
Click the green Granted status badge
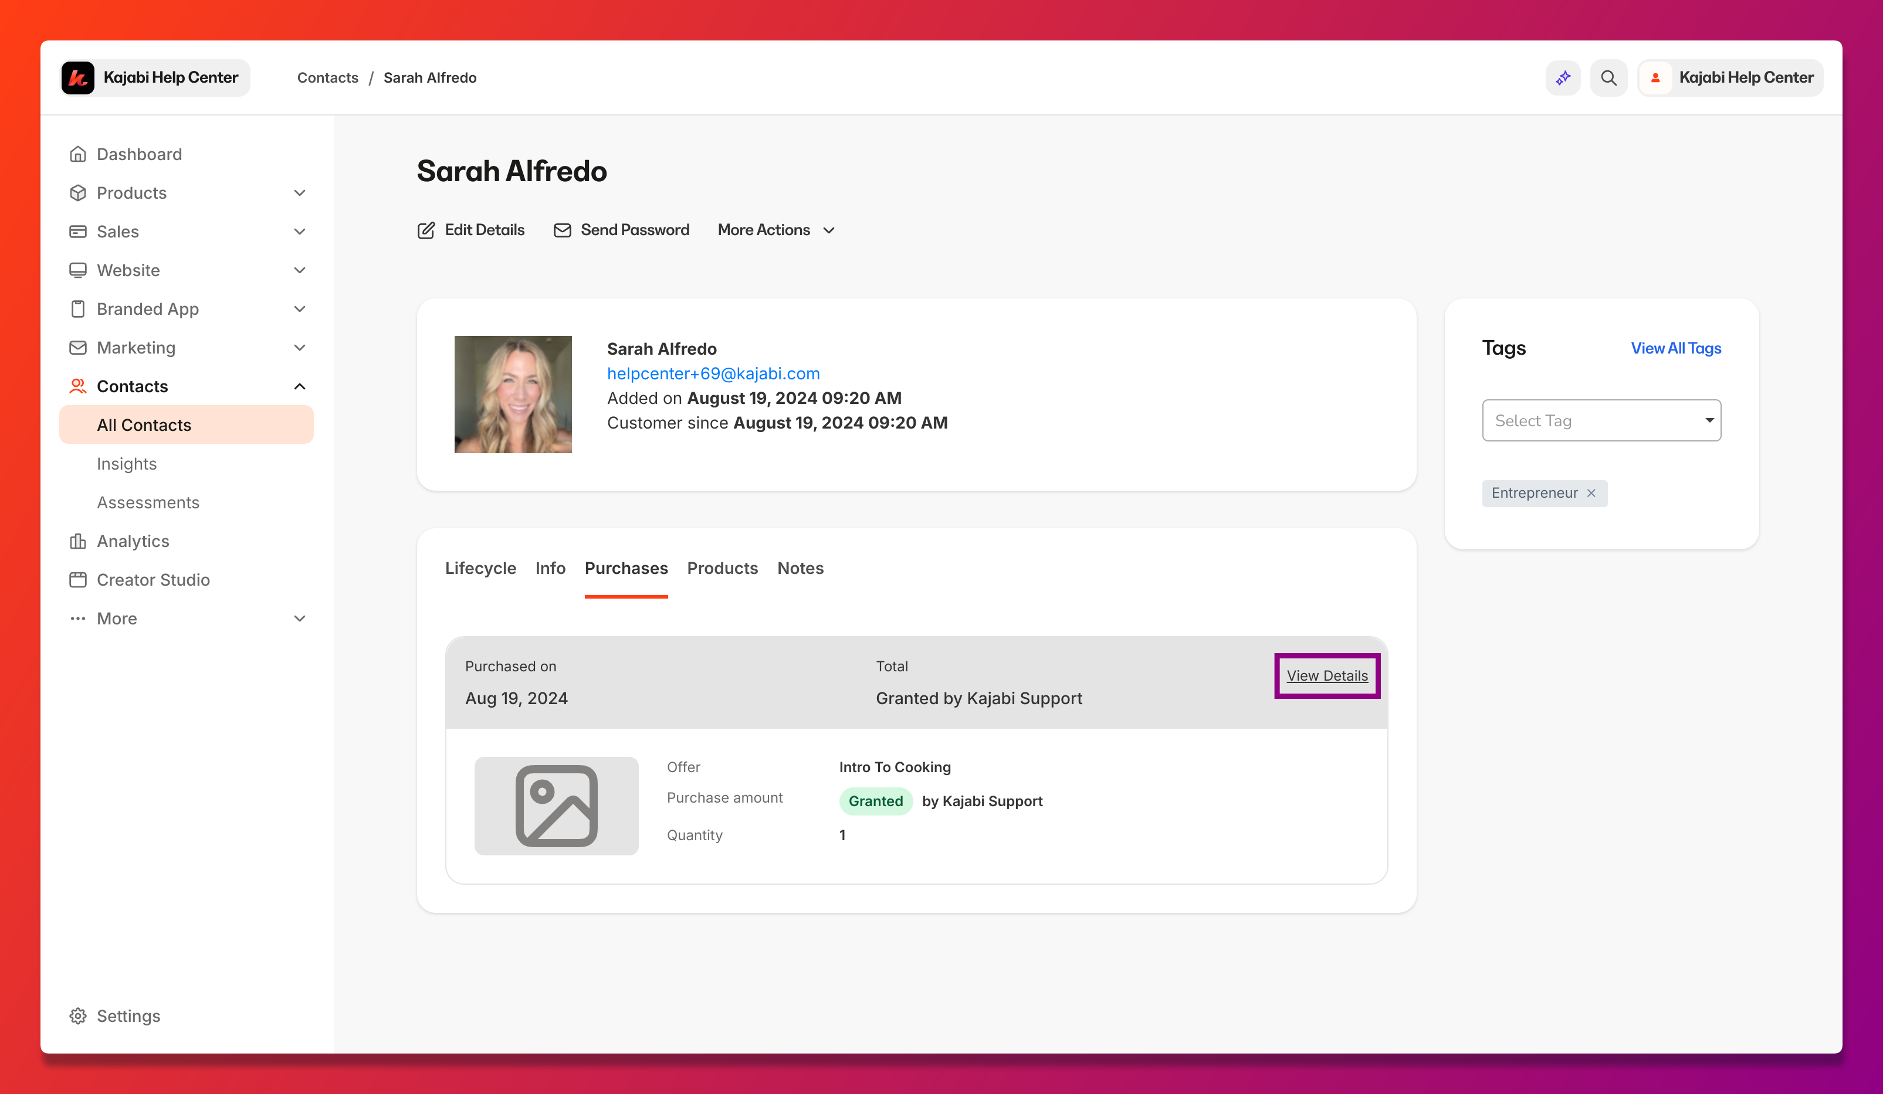pos(875,801)
